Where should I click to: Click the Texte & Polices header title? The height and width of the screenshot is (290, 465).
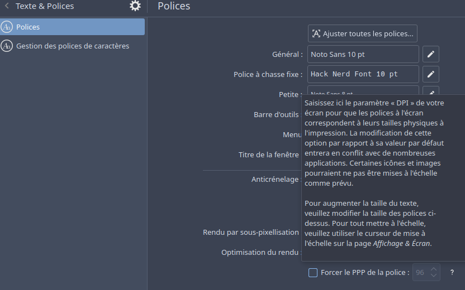coord(45,6)
